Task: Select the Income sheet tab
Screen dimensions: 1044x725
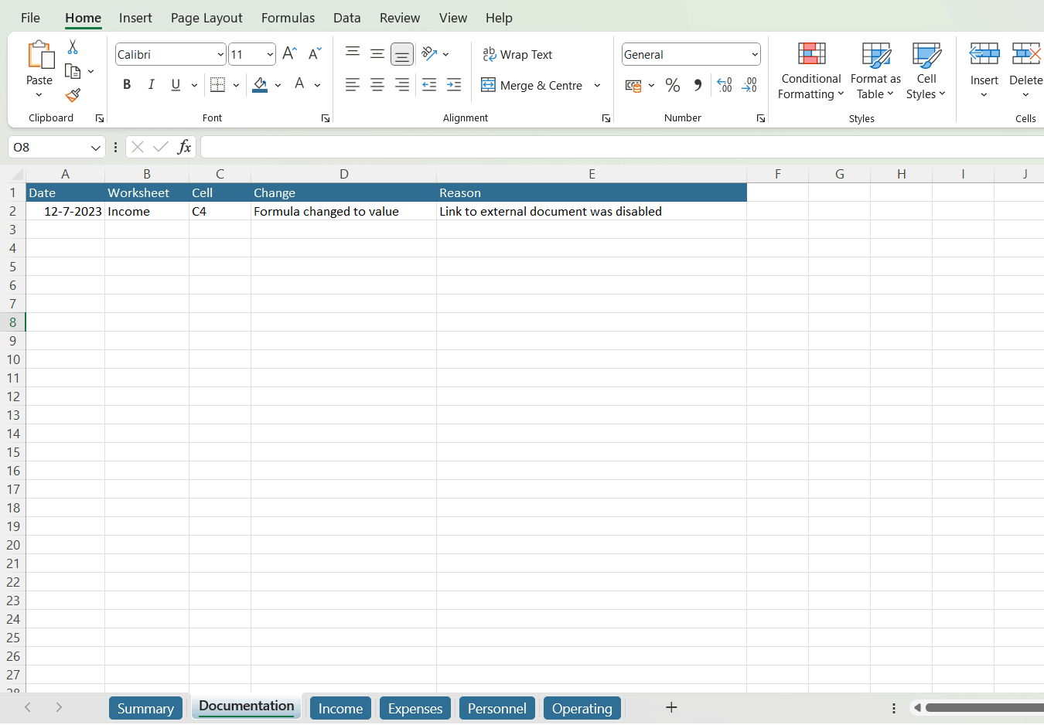Action: tap(340, 707)
